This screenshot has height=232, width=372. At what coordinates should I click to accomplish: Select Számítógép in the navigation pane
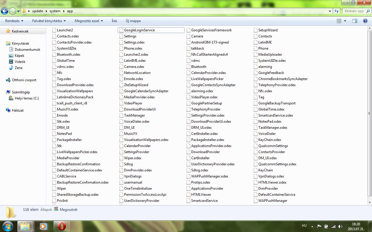[x=21, y=92]
